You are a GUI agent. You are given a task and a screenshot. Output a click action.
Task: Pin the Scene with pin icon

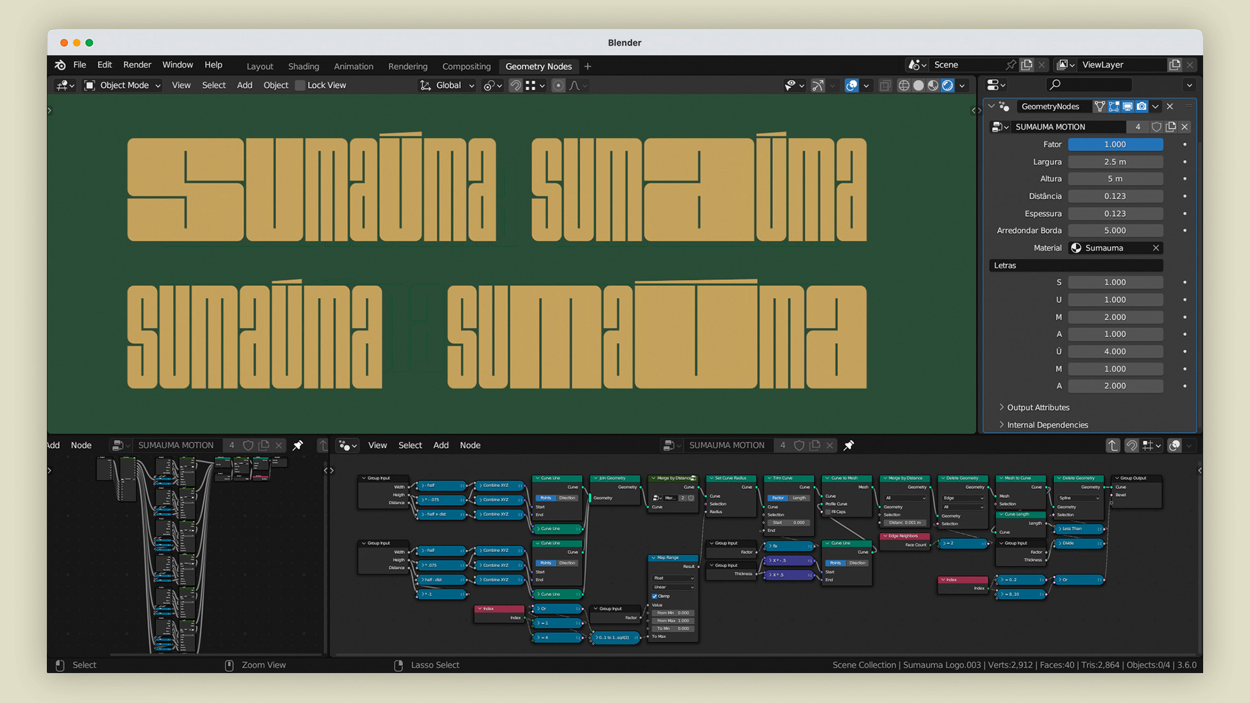click(1010, 65)
